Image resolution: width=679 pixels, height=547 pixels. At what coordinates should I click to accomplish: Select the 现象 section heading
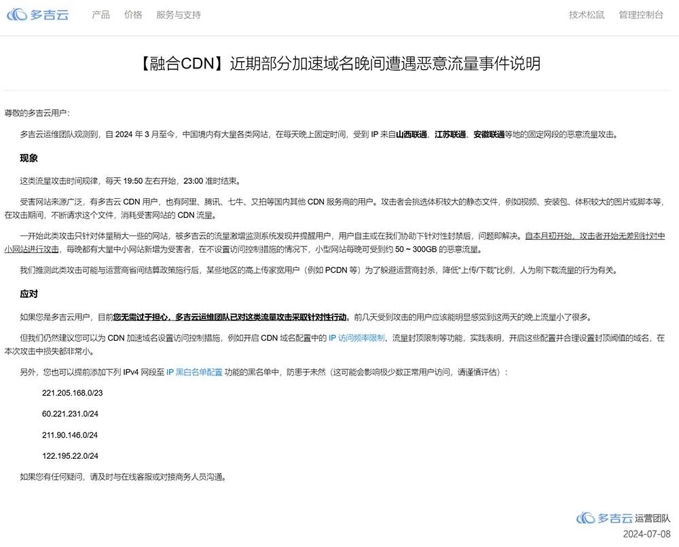click(29, 158)
